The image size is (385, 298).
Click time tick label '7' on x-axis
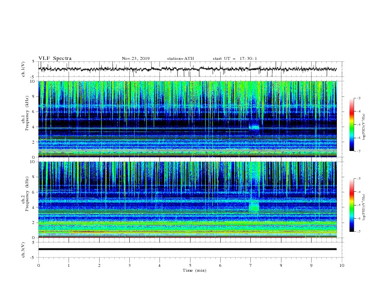[x=251, y=265]
